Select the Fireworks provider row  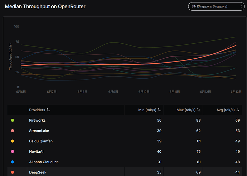[125, 120]
